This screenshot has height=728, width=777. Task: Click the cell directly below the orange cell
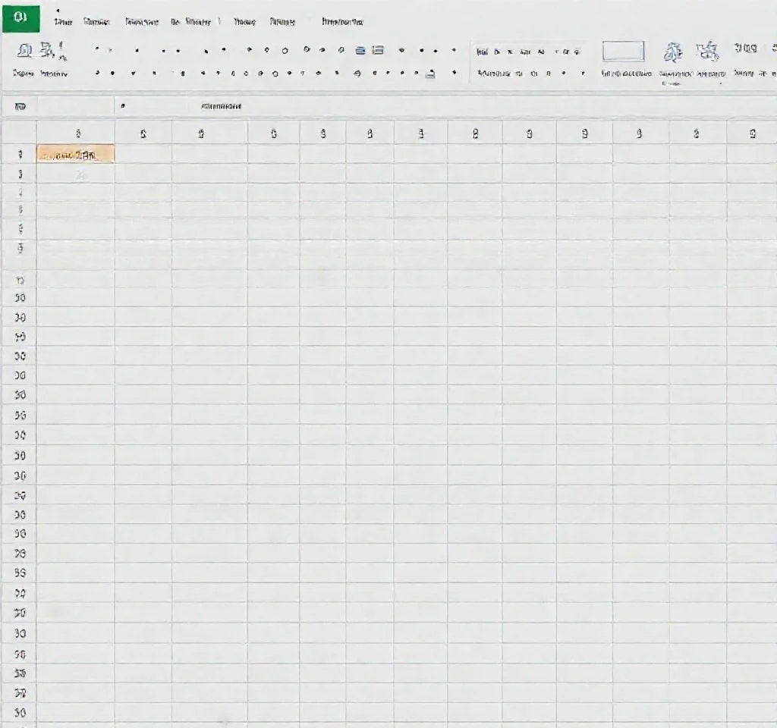[x=76, y=174]
